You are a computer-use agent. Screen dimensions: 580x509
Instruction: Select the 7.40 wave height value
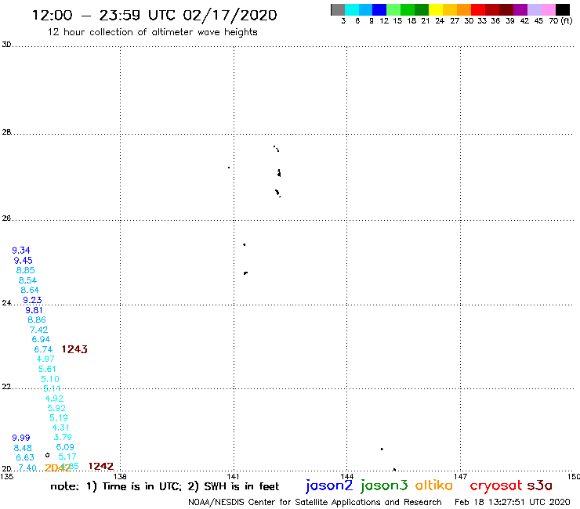pos(27,467)
